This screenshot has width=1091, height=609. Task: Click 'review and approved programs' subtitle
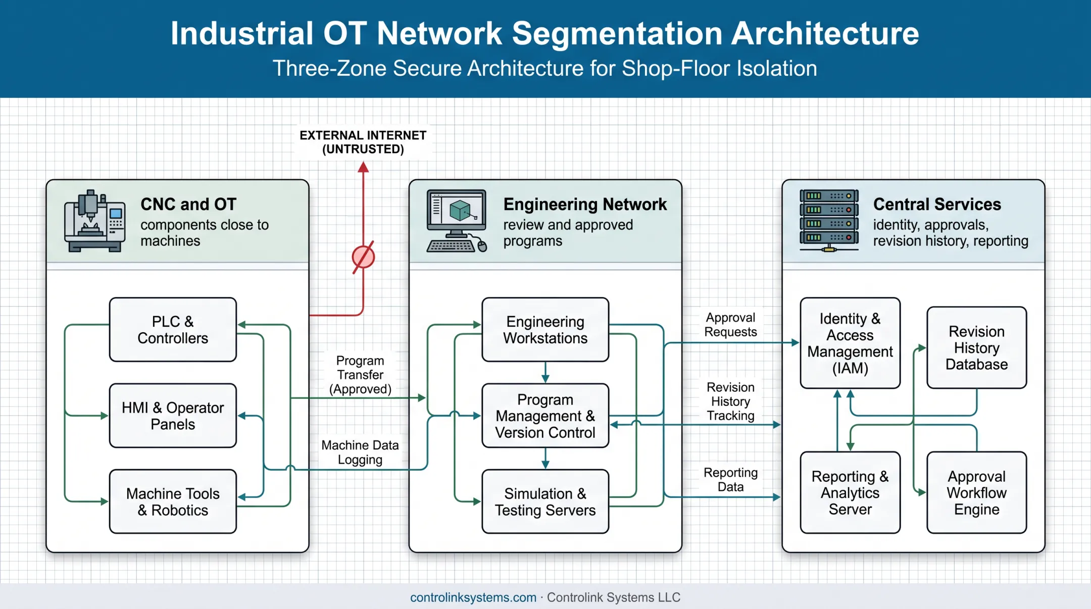click(x=568, y=233)
